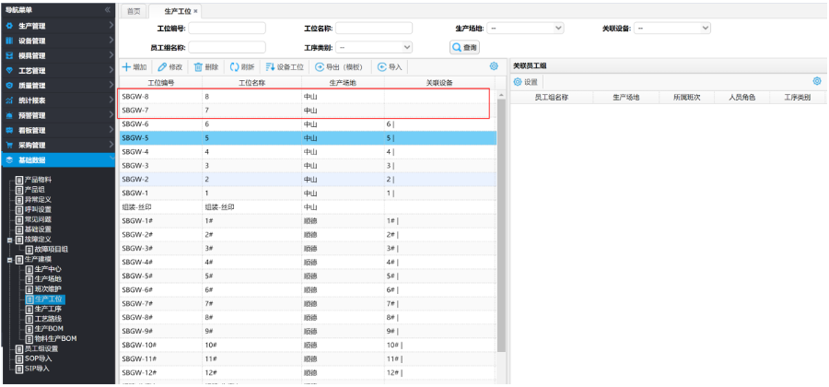This screenshot has width=829, height=387.
Task: Open the 工序类别 dropdown filter
Action: pos(374,47)
